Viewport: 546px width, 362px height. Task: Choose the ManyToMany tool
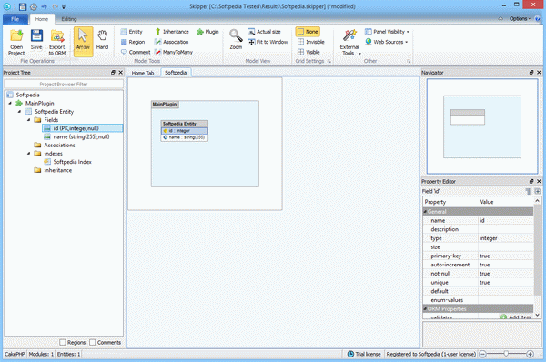(174, 52)
